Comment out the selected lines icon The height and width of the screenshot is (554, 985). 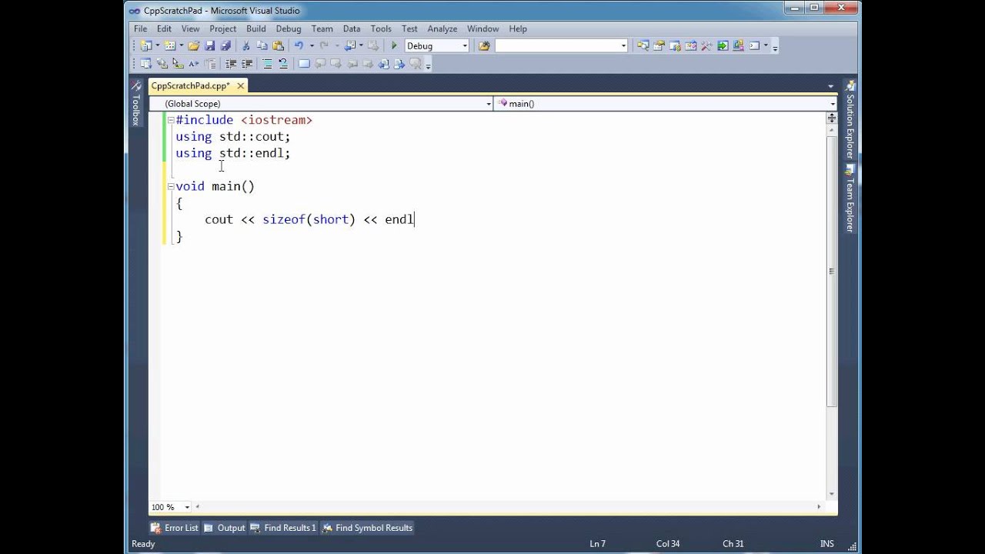267,64
